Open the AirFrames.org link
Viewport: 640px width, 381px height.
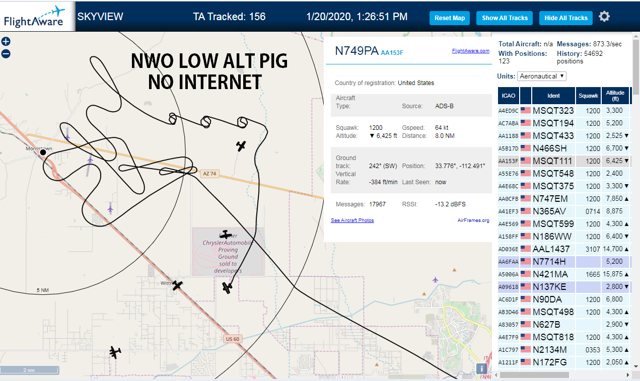click(473, 220)
